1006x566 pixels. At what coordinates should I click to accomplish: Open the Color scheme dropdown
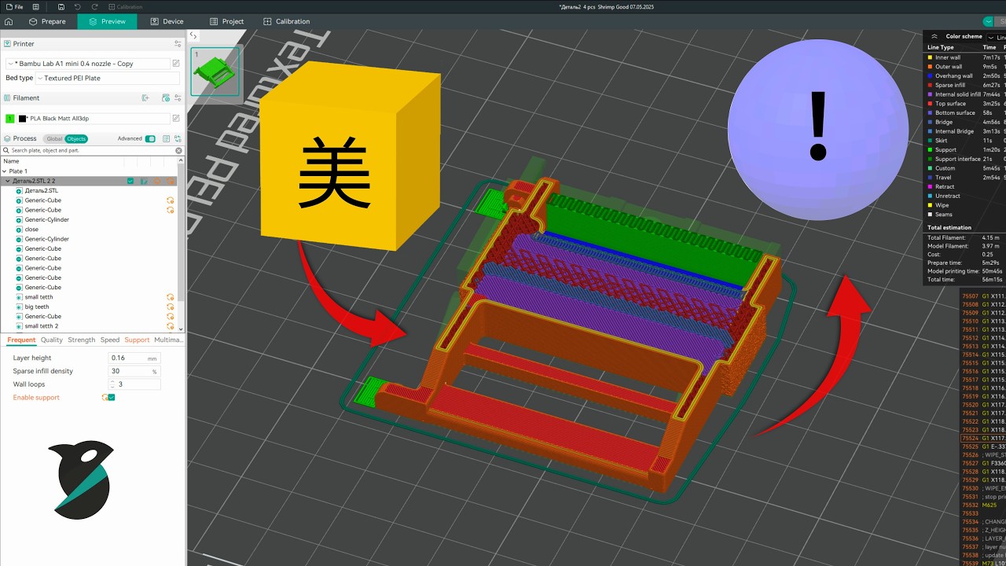(996, 37)
